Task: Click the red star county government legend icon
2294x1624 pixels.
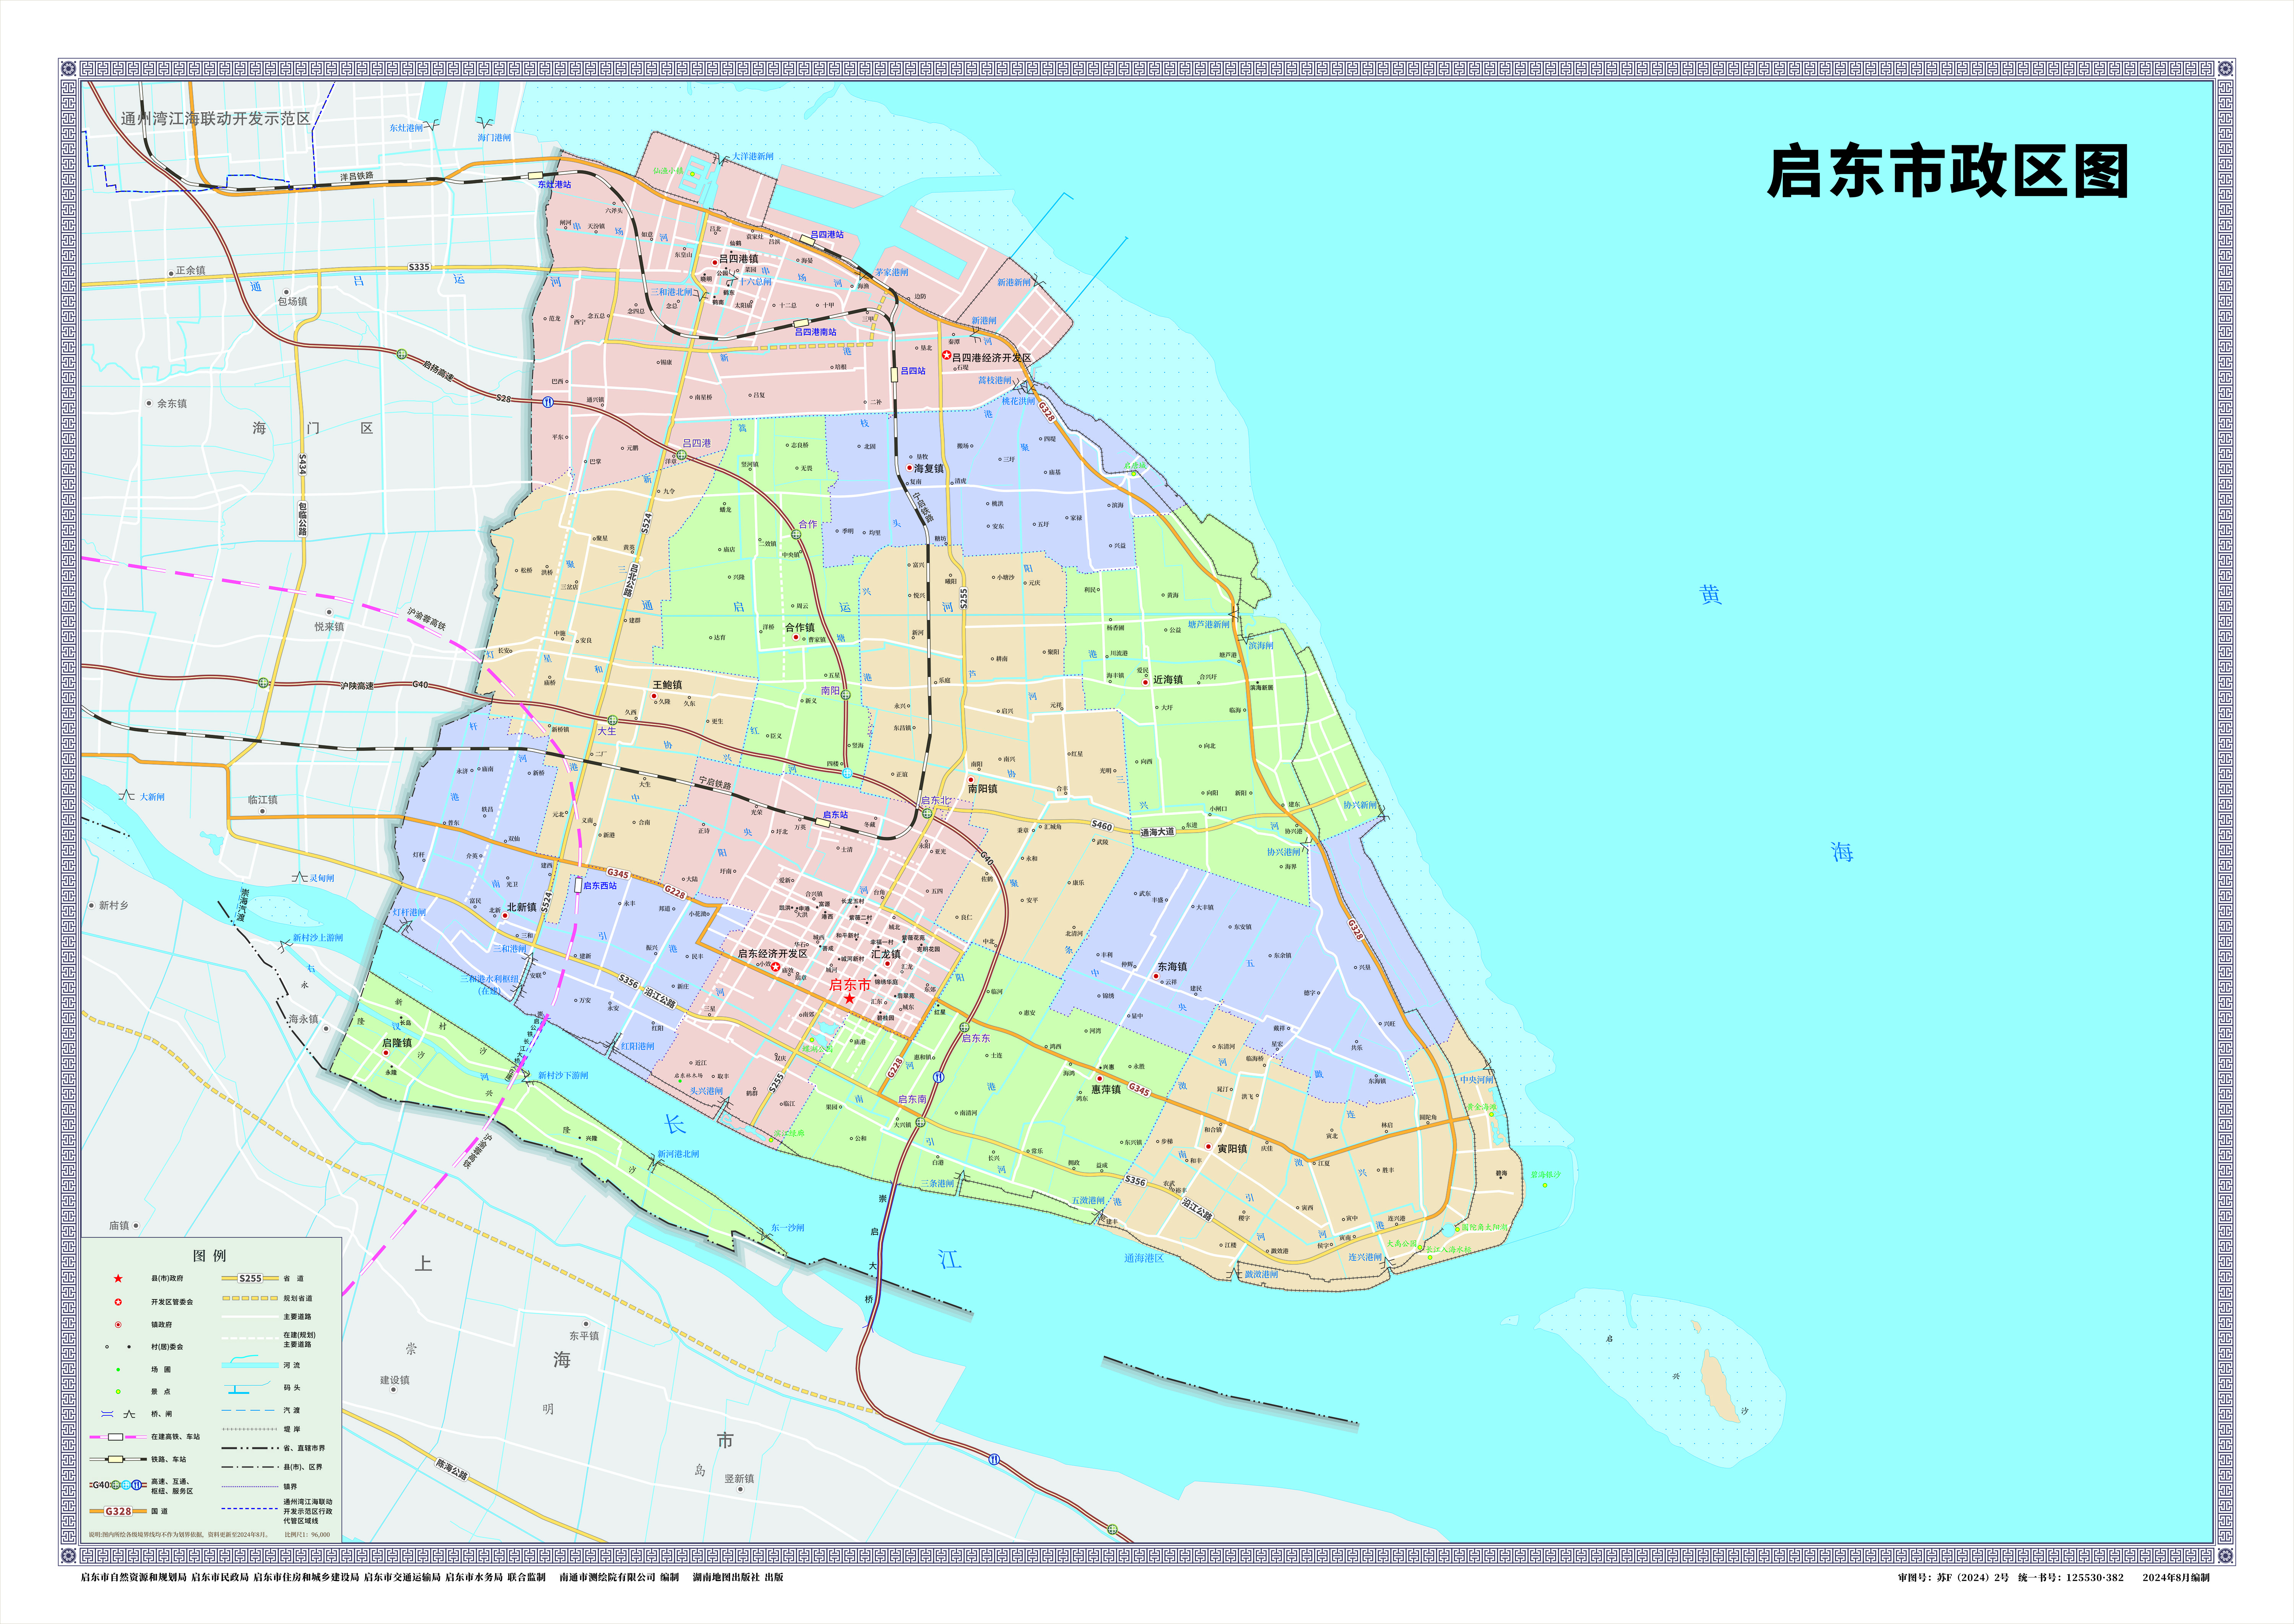Action: [x=118, y=1279]
